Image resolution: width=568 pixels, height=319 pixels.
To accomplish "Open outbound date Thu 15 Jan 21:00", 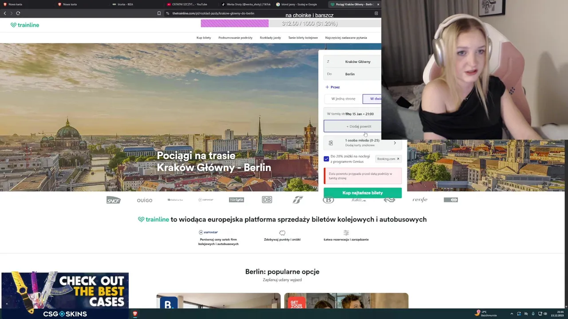I will click(352, 114).
